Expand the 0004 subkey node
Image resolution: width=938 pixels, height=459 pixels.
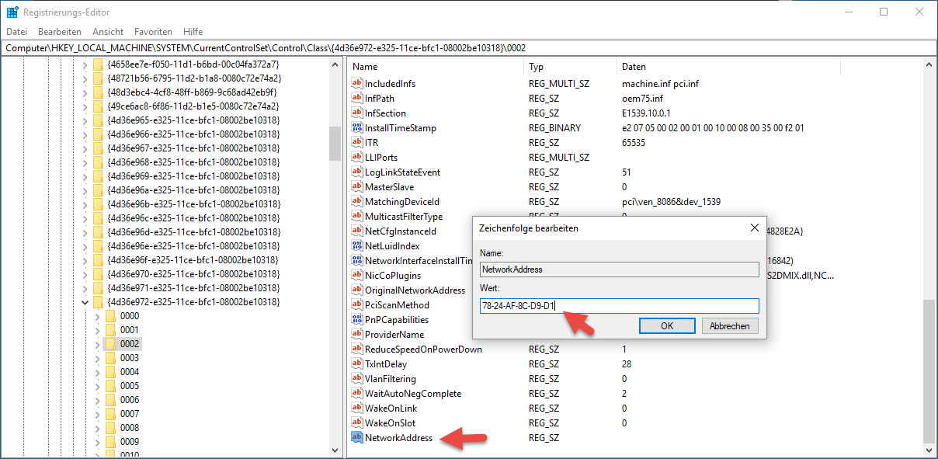(x=97, y=372)
